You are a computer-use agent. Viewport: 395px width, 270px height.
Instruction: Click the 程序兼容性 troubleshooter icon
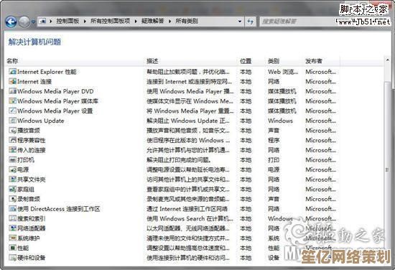click(12, 140)
